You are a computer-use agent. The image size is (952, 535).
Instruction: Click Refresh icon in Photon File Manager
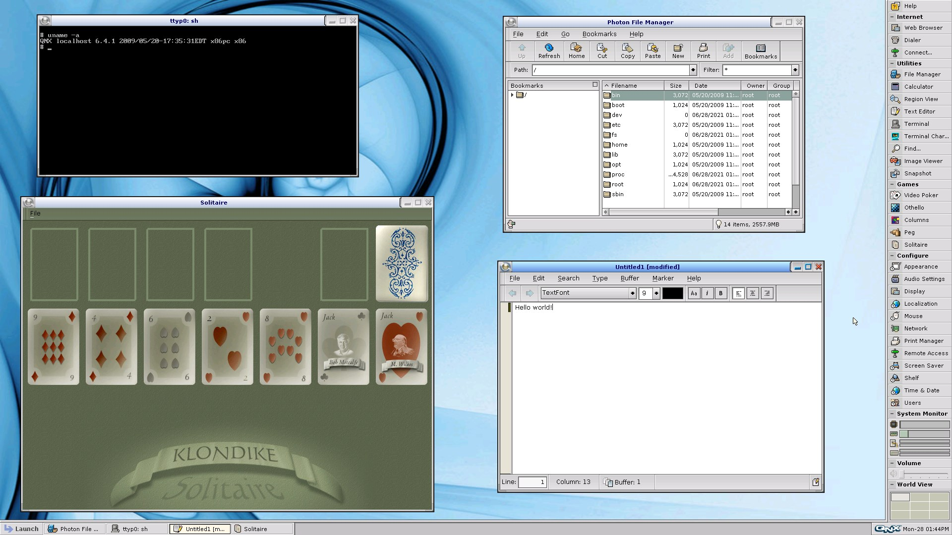pyautogui.click(x=549, y=51)
